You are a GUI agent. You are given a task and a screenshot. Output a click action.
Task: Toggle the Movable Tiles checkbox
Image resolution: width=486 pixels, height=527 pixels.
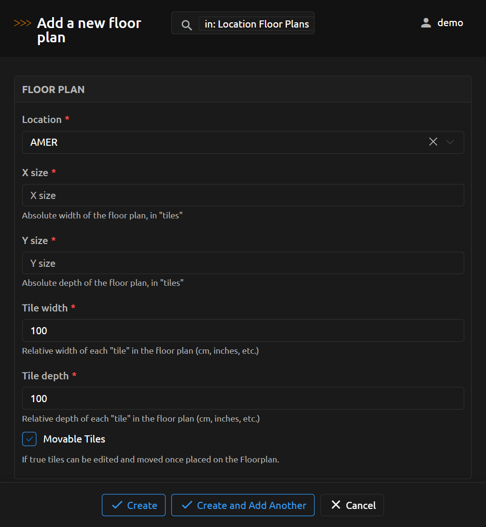click(29, 439)
